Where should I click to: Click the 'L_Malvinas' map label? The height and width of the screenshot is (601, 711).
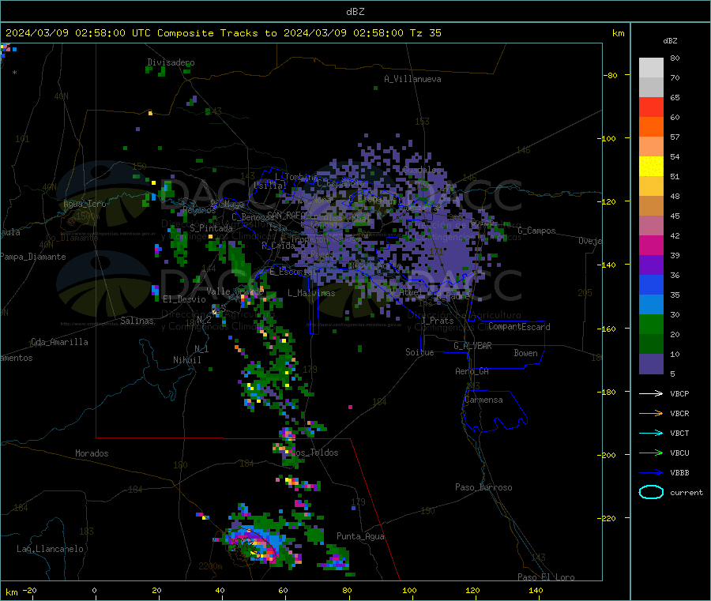pyautogui.click(x=311, y=293)
